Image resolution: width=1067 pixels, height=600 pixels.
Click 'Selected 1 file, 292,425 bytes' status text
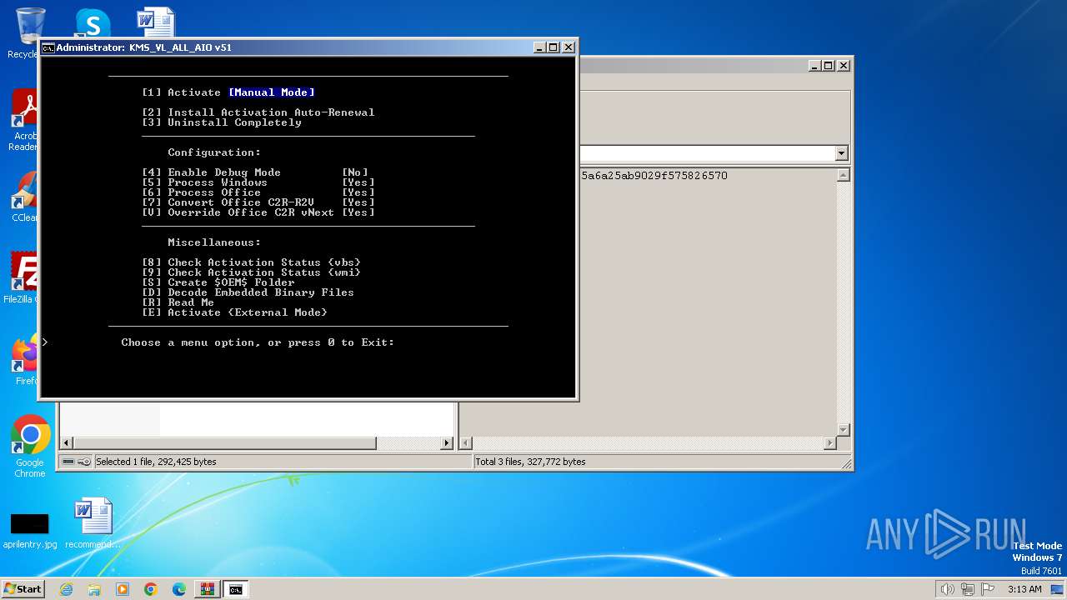pyautogui.click(x=156, y=462)
